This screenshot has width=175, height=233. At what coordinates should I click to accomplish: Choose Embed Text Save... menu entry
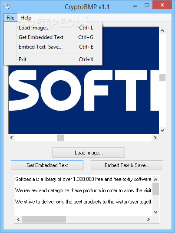point(53,47)
